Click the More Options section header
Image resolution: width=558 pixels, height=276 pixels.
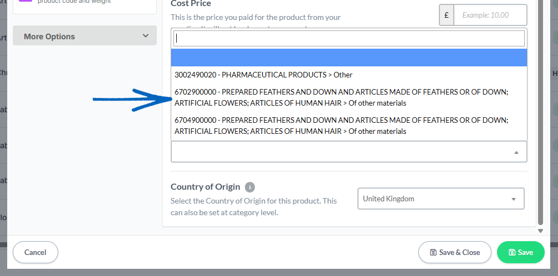[x=85, y=36]
